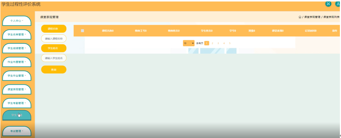Sort by 教师工号 column arrow
Screen dimensions: 341x138
click(146, 31)
